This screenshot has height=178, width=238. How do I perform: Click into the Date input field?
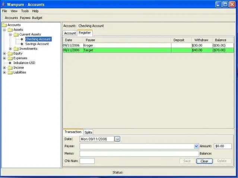(97, 139)
